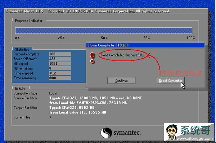Click the Reset Computer button
Image resolution: width=216 pixels, height=143 pixels.
pos(170,81)
